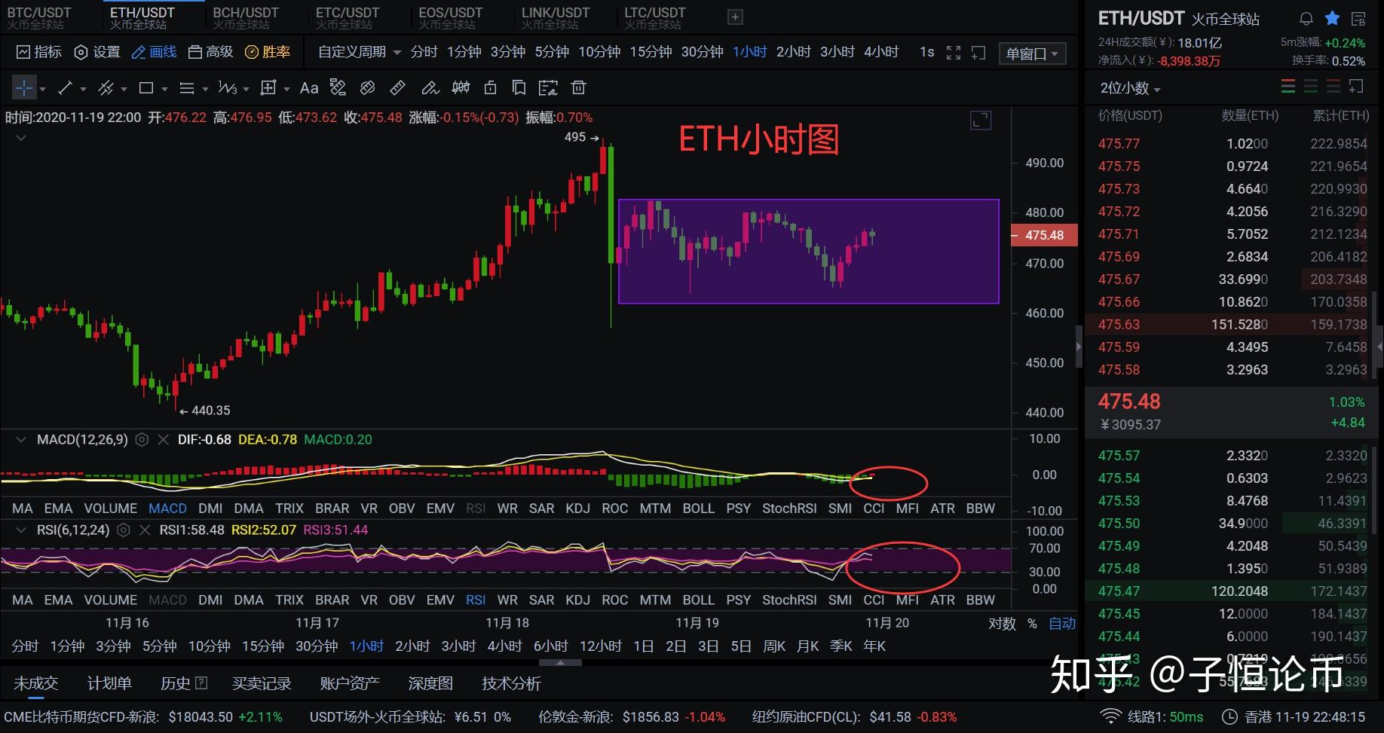The height and width of the screenshot is (733, 1384).
Task: Select the horizontal lines Fibonacci tool
Action: click(187, 88)
